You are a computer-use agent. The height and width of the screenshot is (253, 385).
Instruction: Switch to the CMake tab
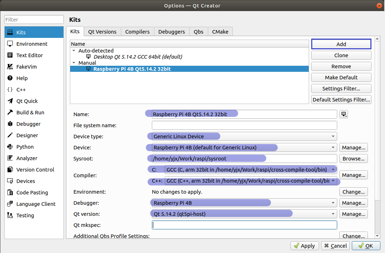(x=220, y=32)
